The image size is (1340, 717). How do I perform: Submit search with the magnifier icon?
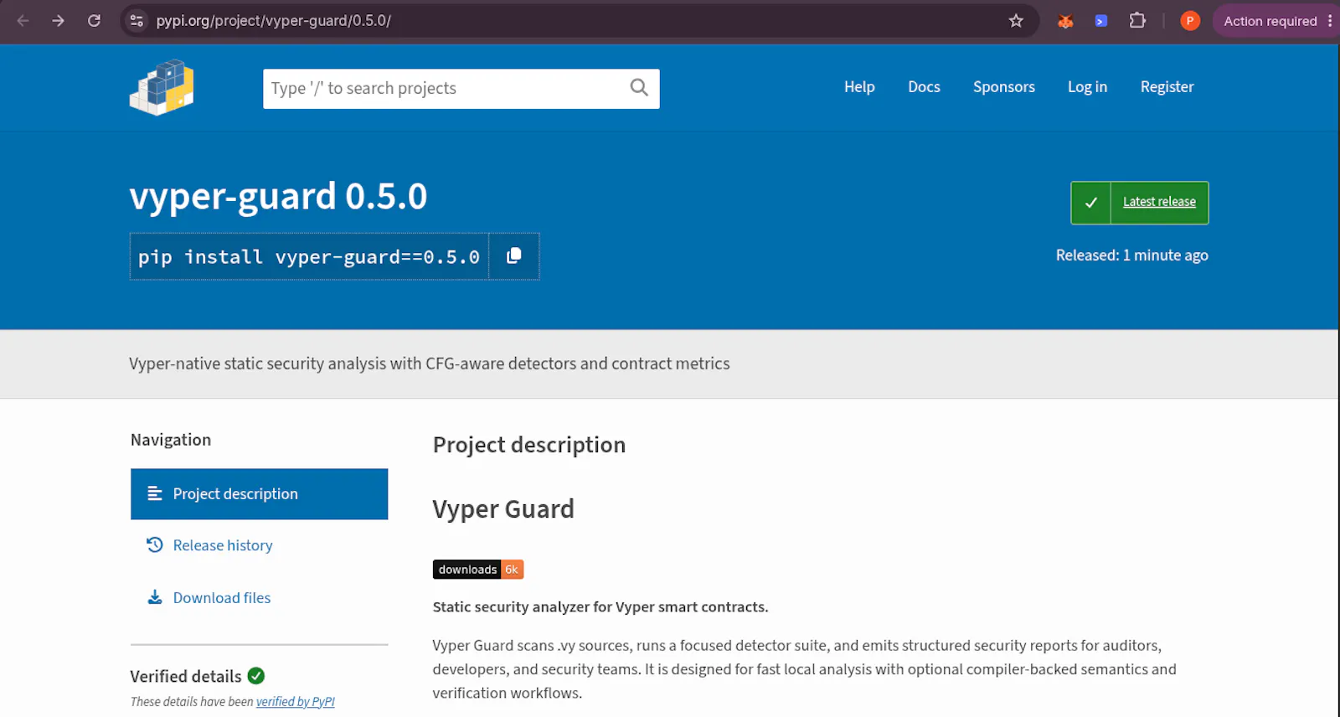click(639, 88)
